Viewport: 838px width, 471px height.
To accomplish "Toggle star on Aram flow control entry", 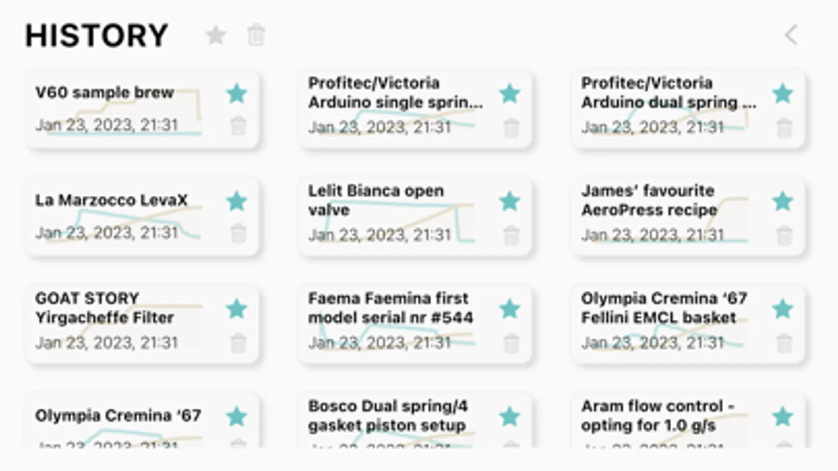I will point(783,417).
